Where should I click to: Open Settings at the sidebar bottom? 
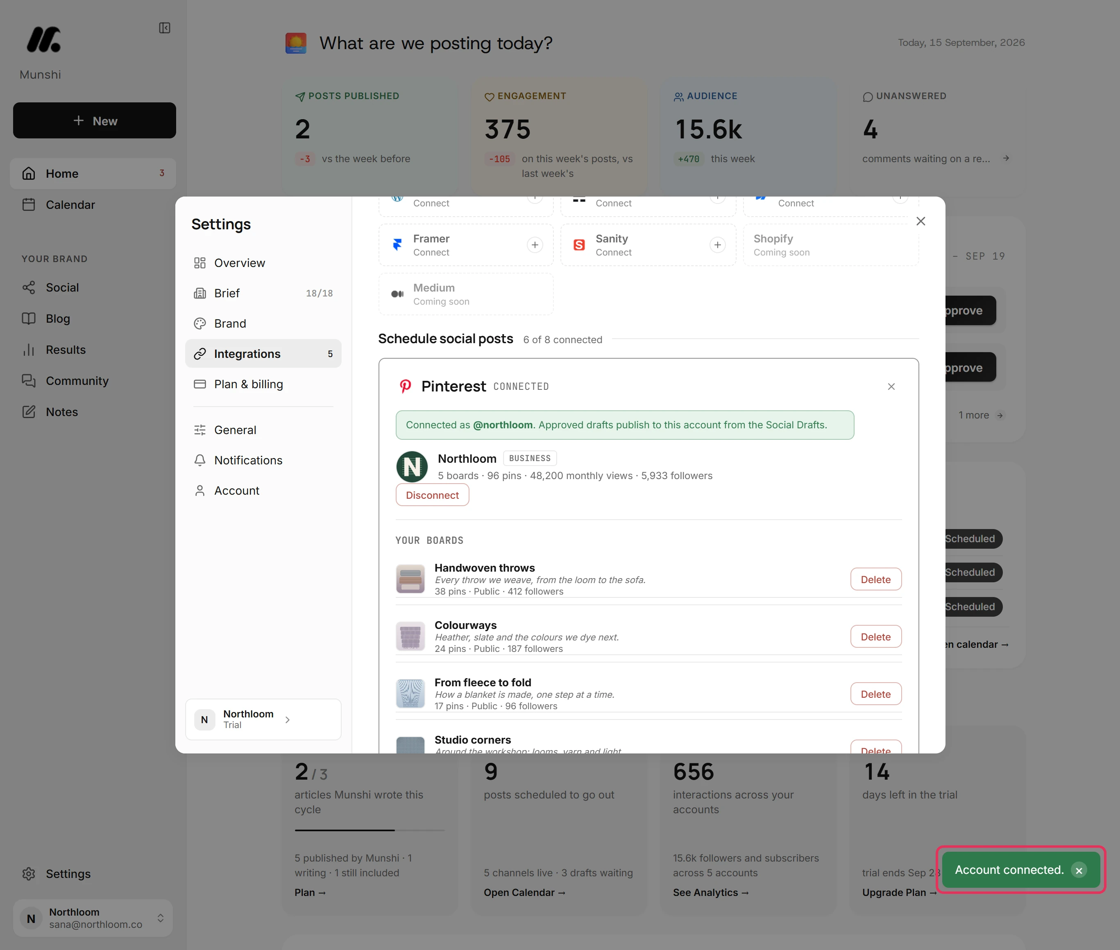point(93,873)
